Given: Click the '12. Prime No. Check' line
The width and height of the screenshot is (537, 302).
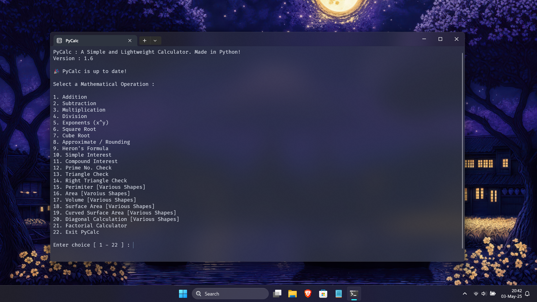Looking at the screenshot, I should click(82, 168).
